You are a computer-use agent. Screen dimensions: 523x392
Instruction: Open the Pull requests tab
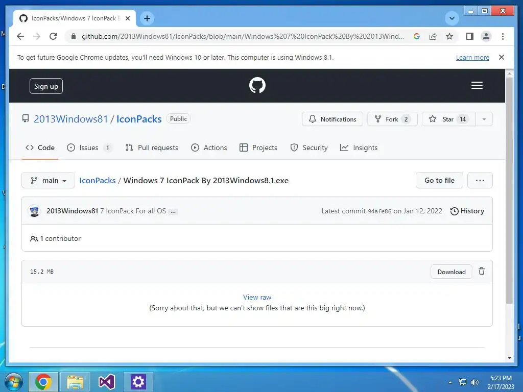152,148
